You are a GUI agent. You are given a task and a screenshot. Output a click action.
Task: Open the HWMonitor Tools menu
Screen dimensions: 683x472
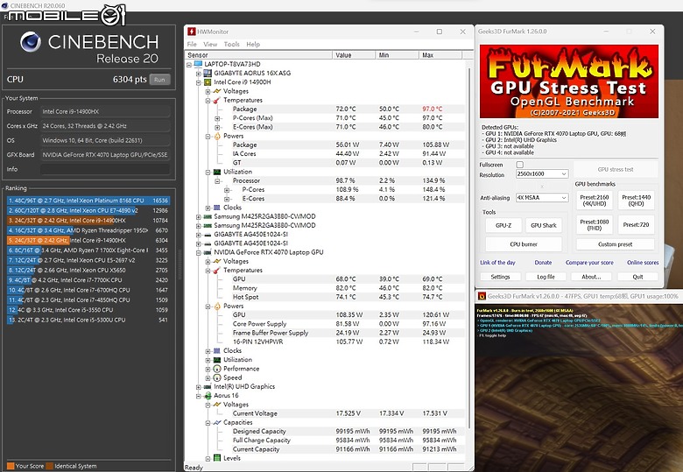[231, 44]
